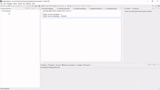
Task: Click line 1 spring.application.name property
Action: (57, 11)
